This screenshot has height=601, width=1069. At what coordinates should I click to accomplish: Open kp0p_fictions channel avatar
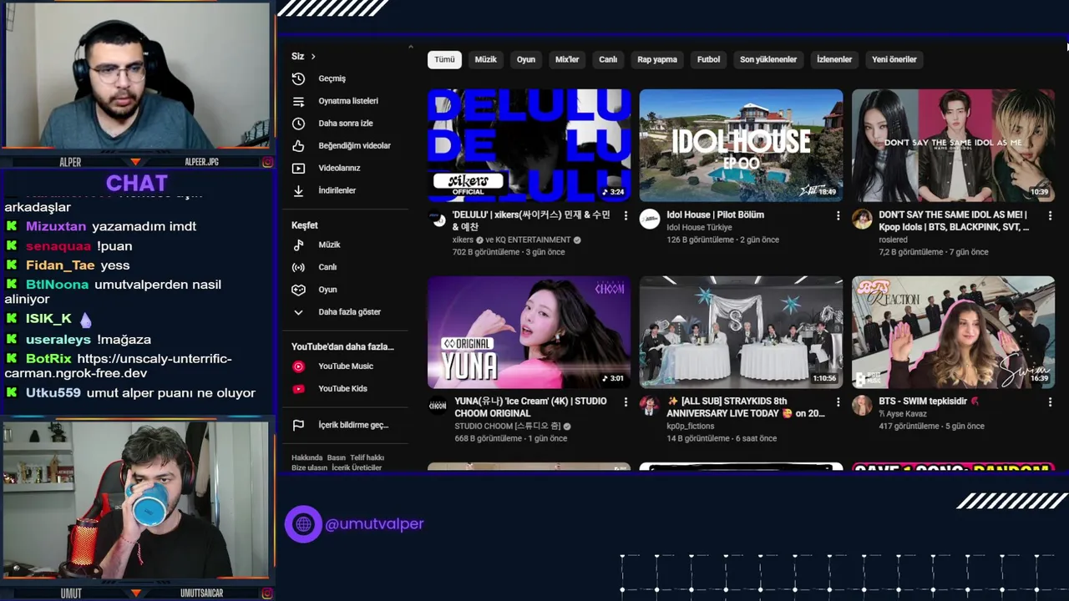[x=650, y=406]
